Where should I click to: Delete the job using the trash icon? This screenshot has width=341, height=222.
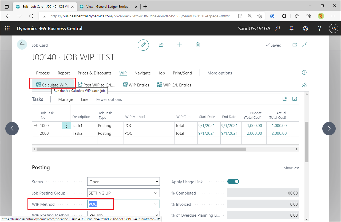point(197,45)
